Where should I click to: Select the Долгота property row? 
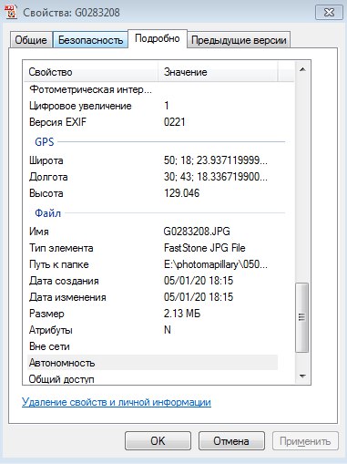tap(152, 177)
